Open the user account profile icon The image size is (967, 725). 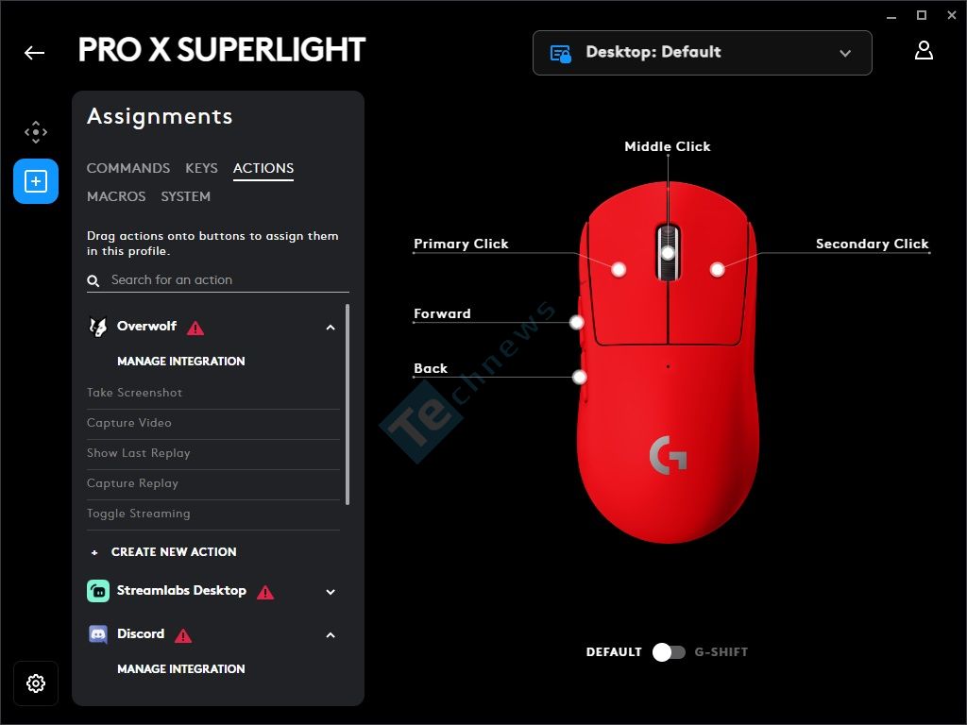click(924, 51)
